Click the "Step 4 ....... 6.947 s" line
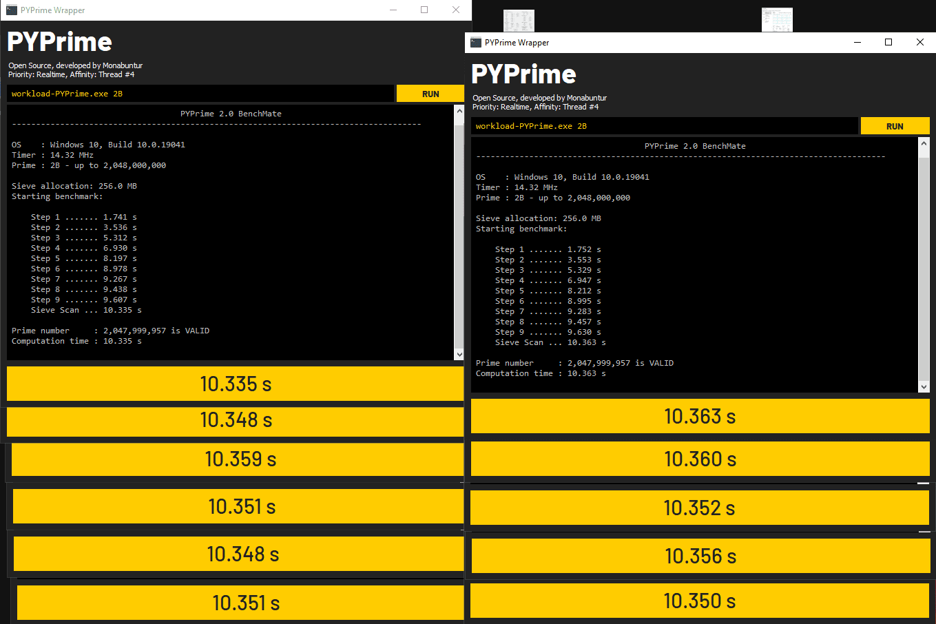The image size is (936, 624). tap(548, 280)
